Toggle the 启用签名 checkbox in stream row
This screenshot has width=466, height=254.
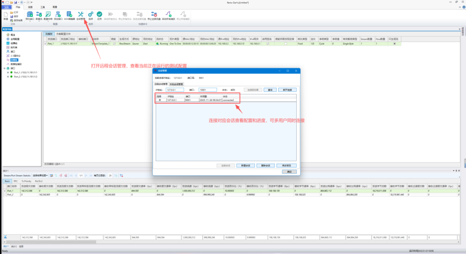pyautogui.click(x=268, y=44)
